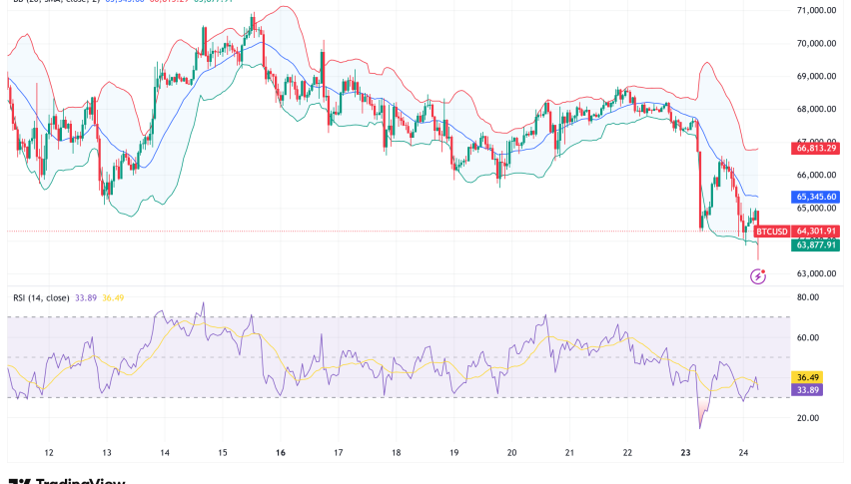The image size is (851, 484).
Task: Click the 80.00 level on RSI scale
Action: (x=808, y=297)
